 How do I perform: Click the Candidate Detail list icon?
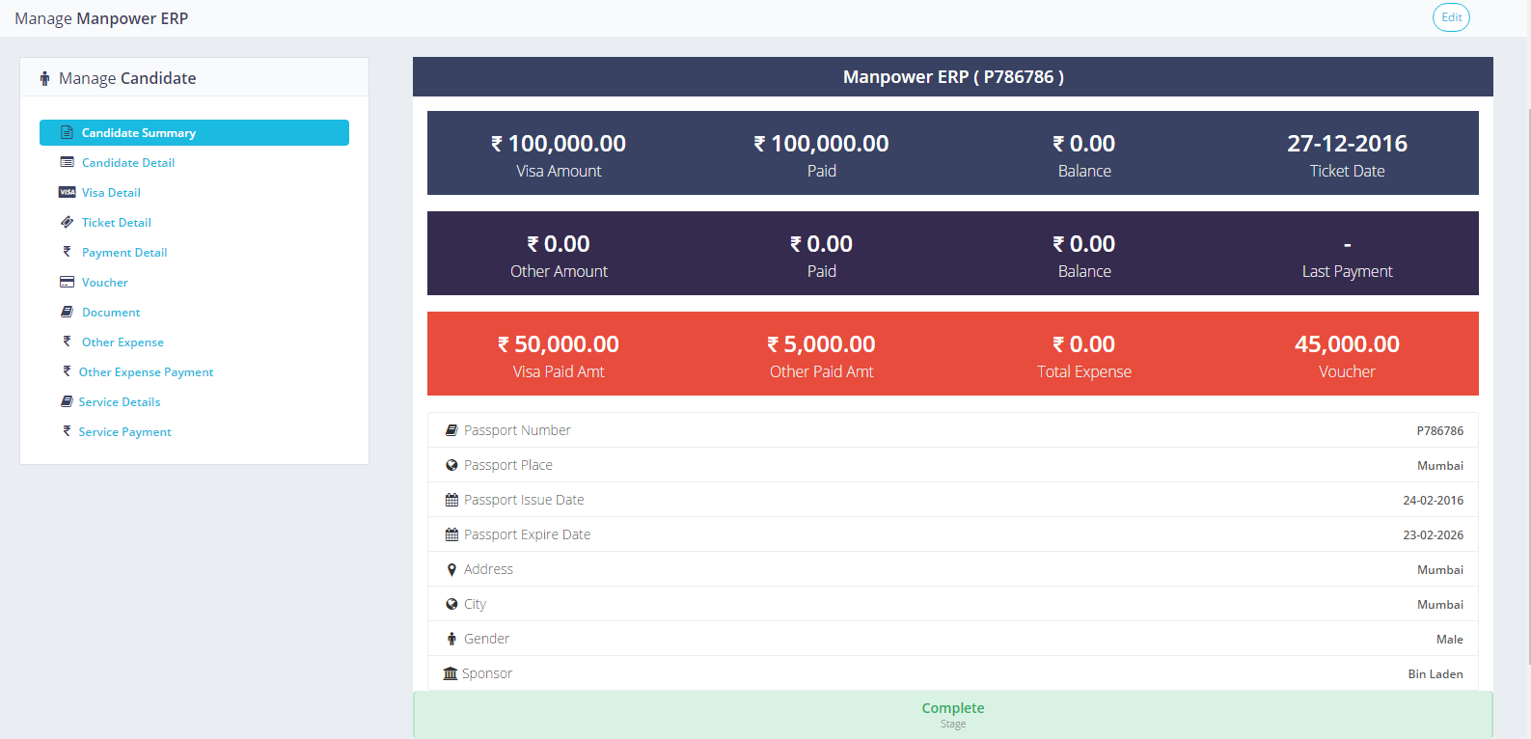pos(67,162)
